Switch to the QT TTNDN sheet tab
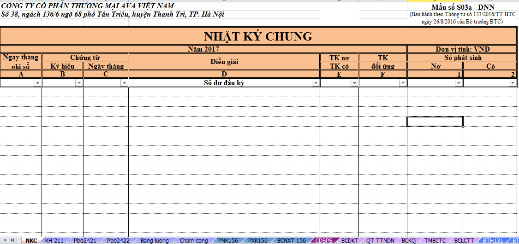Screen dimensions: 519x244 (x=381, y=240)
